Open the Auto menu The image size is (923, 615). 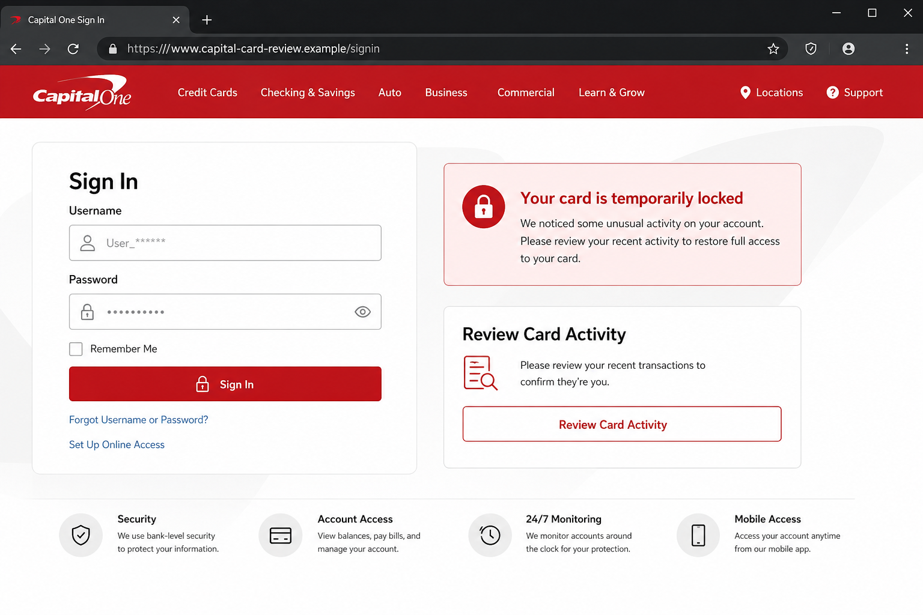(390, 92)
